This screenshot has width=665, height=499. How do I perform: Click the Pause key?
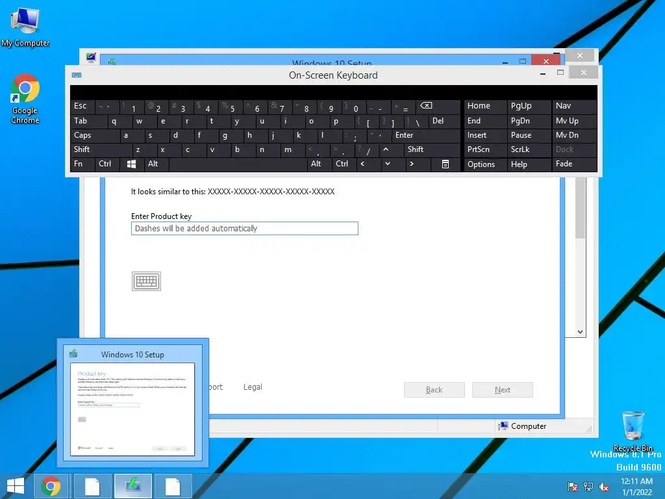(529, 135)
